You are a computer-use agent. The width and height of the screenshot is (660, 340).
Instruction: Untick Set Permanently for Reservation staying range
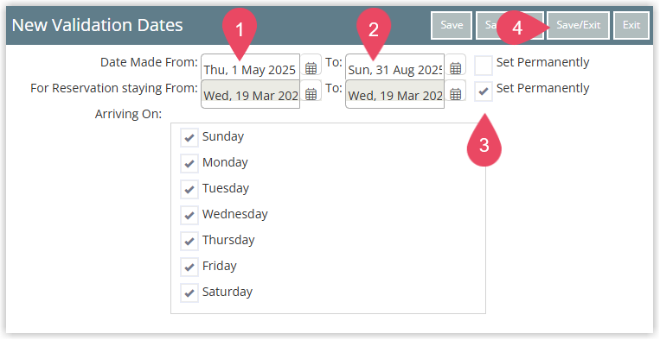click(484, 91)
